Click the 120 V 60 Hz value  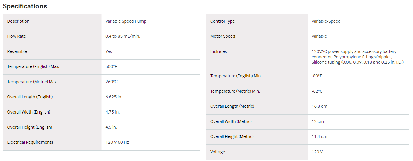117,142
